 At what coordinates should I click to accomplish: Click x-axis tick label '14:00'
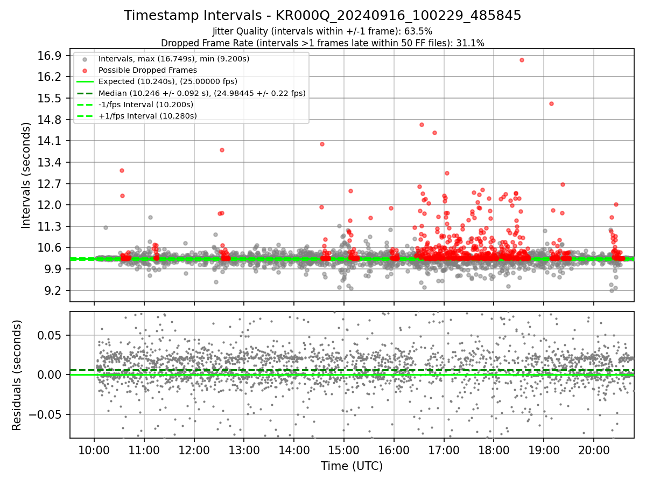tap(294, 450)
